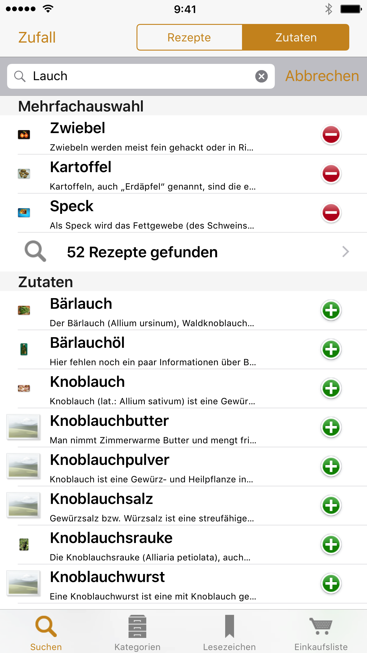Add Knoblauchsrauke with its plus toggle

click(x=331, y=544)
